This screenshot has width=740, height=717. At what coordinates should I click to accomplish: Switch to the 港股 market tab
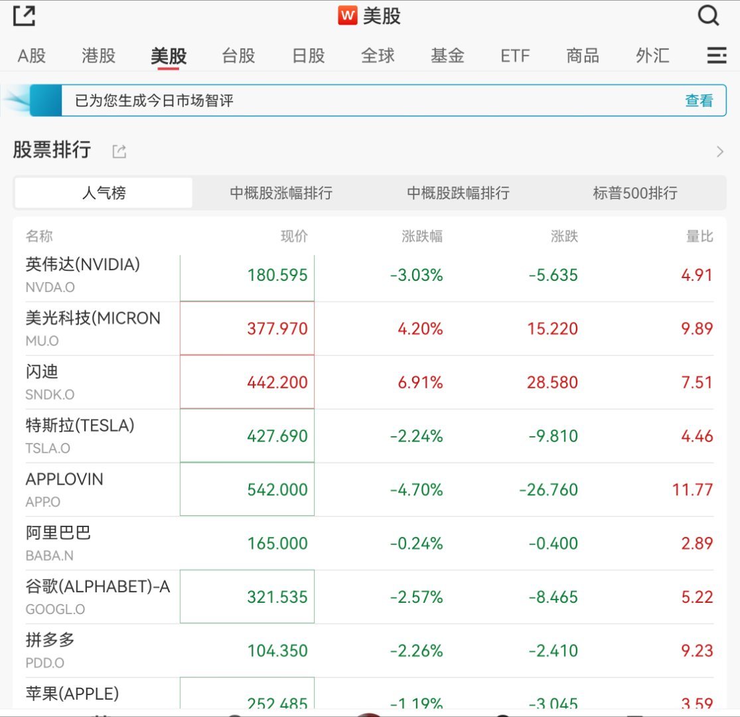click(x=97, y=56)
